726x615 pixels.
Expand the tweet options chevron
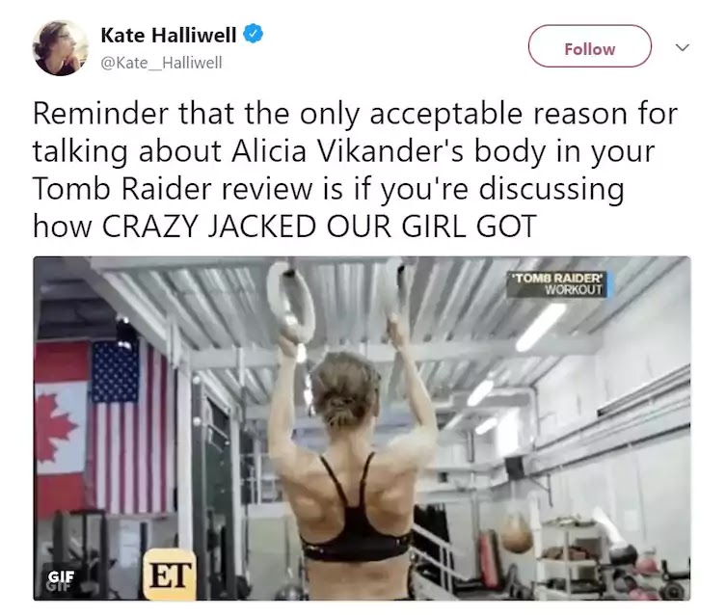coord(682,47)
